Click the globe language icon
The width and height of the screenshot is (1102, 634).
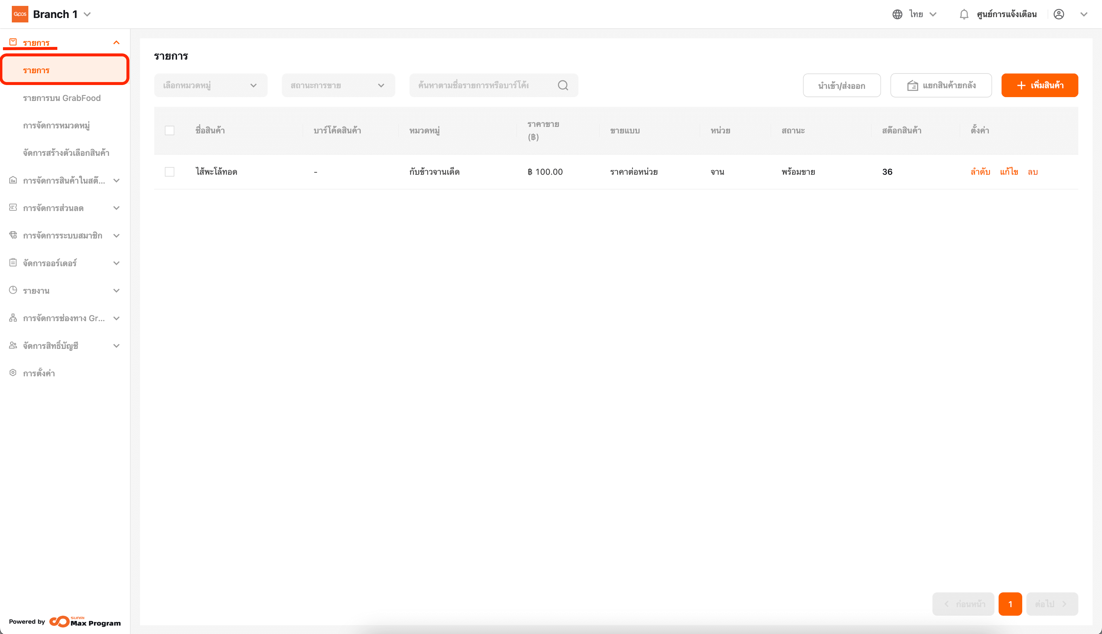(x=897, y=14)
